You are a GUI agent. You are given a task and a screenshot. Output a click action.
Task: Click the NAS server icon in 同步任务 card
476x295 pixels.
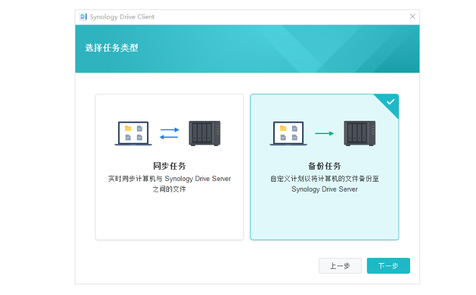(205, 133)
